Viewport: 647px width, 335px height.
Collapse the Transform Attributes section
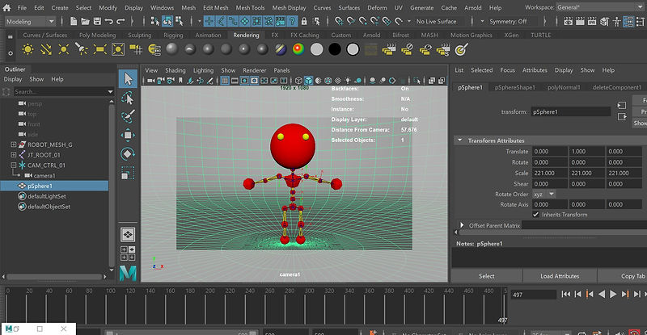(x=460, y=140)
